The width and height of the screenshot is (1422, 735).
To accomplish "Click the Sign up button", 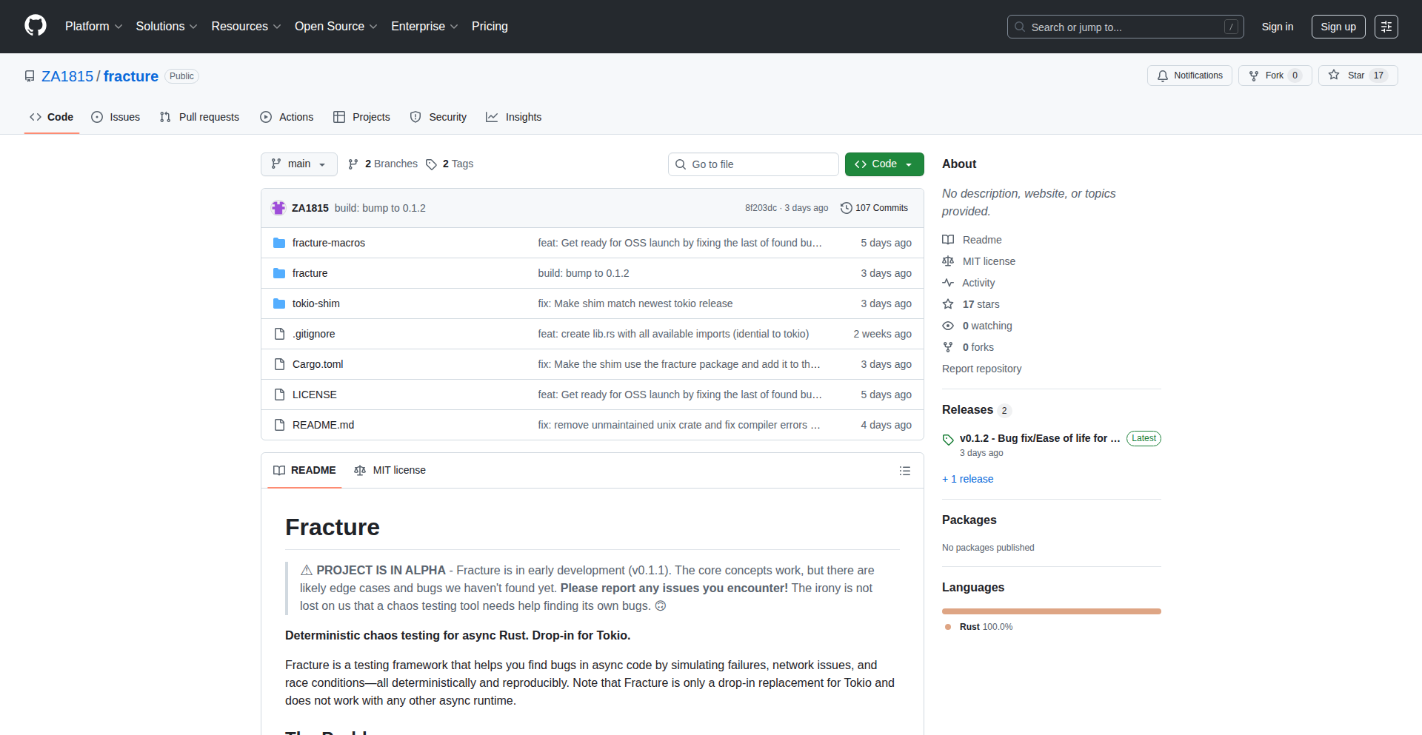I will click(x=1338, y=27).
